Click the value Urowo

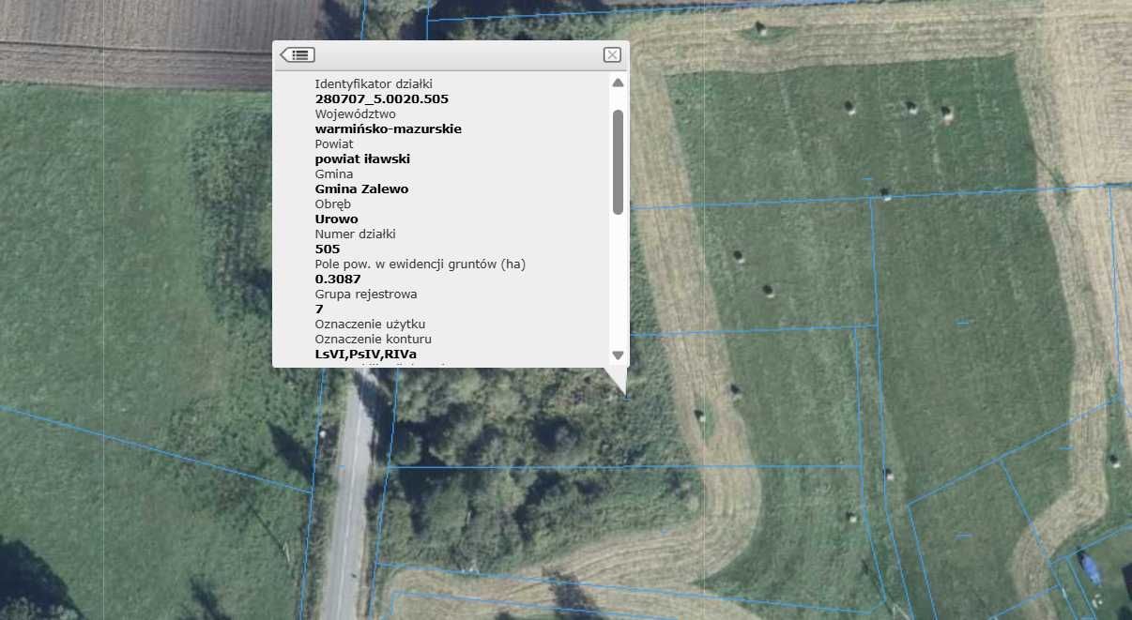[337, 219]
